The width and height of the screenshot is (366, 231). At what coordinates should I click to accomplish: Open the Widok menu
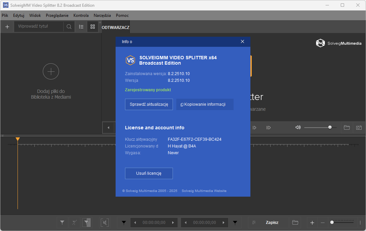[x=35, y=15]
